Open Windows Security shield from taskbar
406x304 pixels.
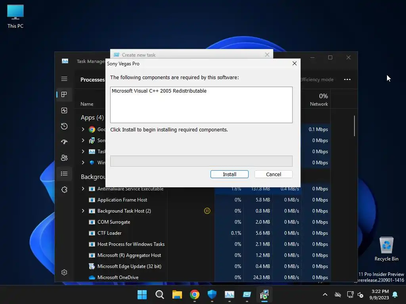(212, 294)
